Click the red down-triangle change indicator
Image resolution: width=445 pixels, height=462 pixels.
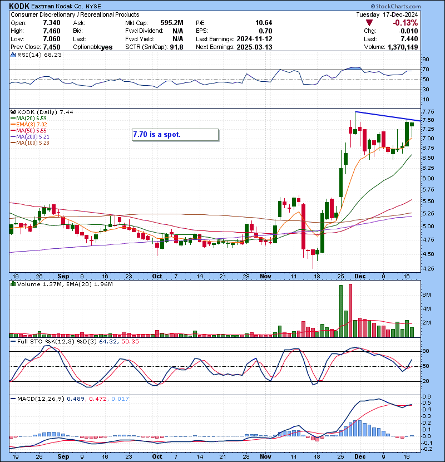click(x=369, y=23)
